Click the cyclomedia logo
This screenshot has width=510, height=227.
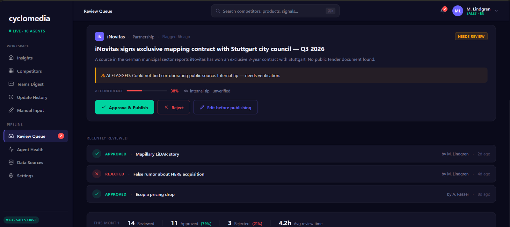pos(29,18)
